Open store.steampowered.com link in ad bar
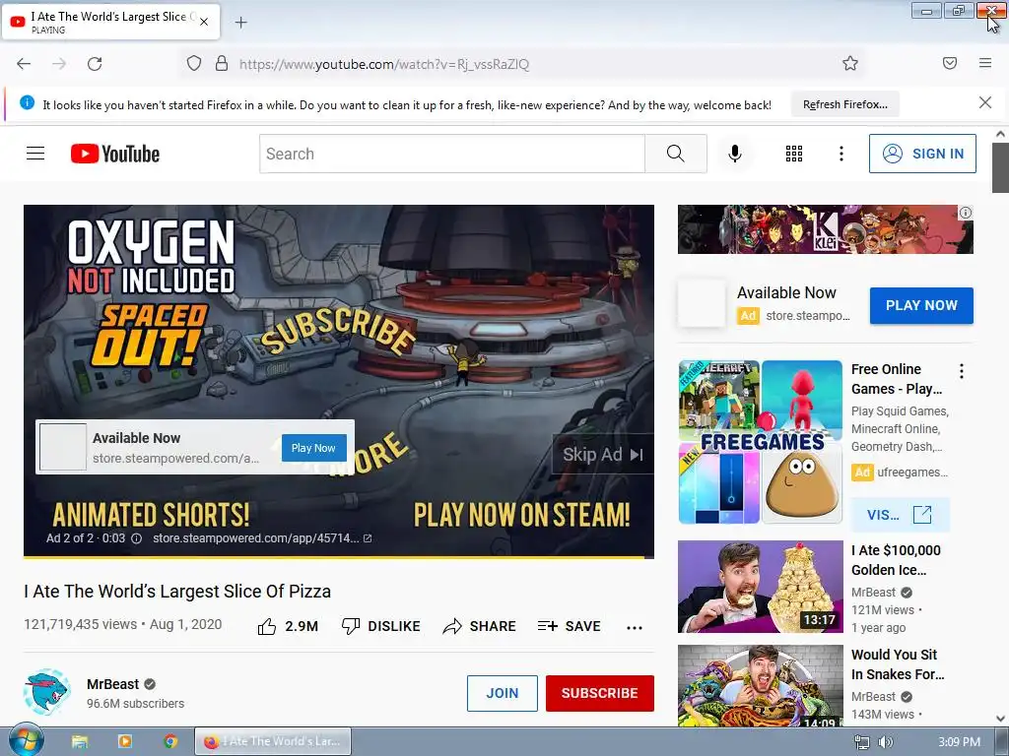Image resolution: width=1009 pixels, height=756 pixels. (262, 538)
